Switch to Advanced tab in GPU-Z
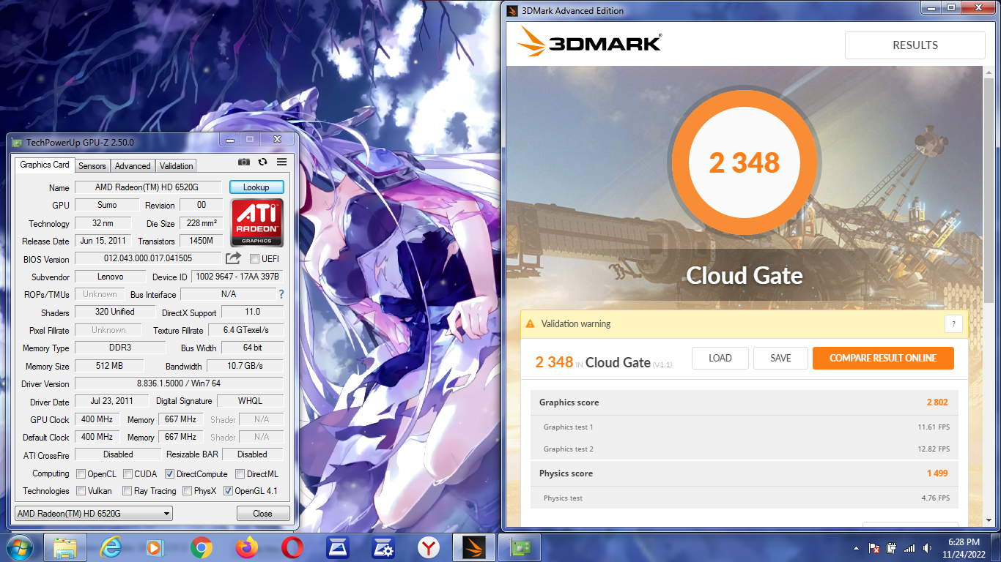Viewport: 1001px width, 562px height. pyautogui.click(x=133, y=166)
